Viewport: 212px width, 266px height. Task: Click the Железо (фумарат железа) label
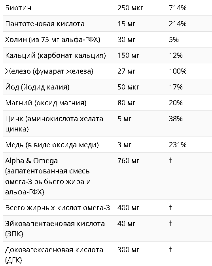[x=49, y=71]
